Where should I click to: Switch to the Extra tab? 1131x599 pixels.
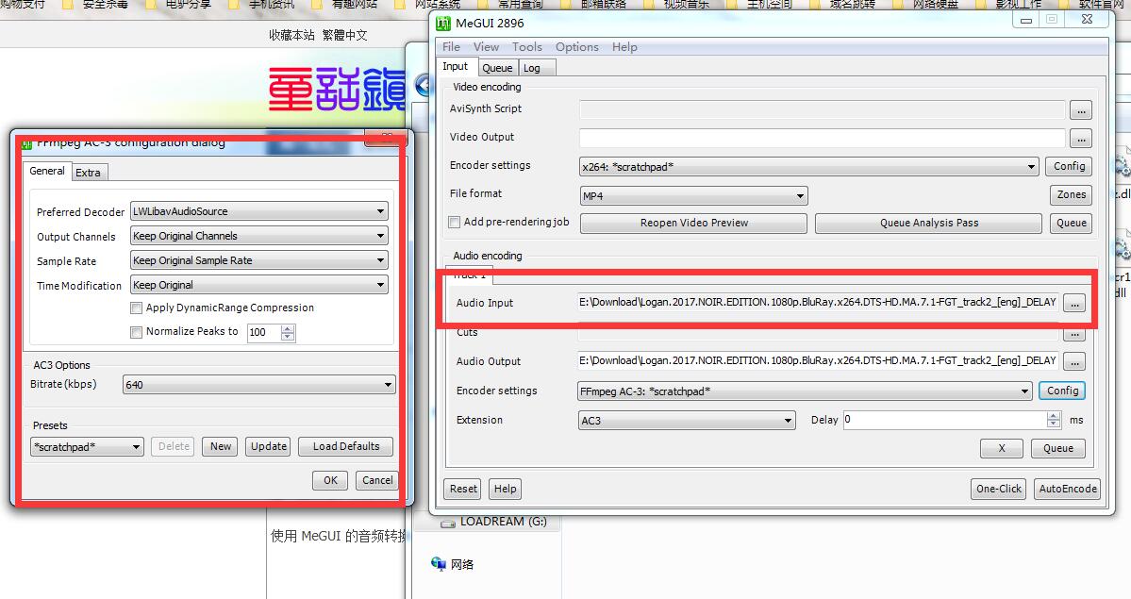(x=89, y=173)
